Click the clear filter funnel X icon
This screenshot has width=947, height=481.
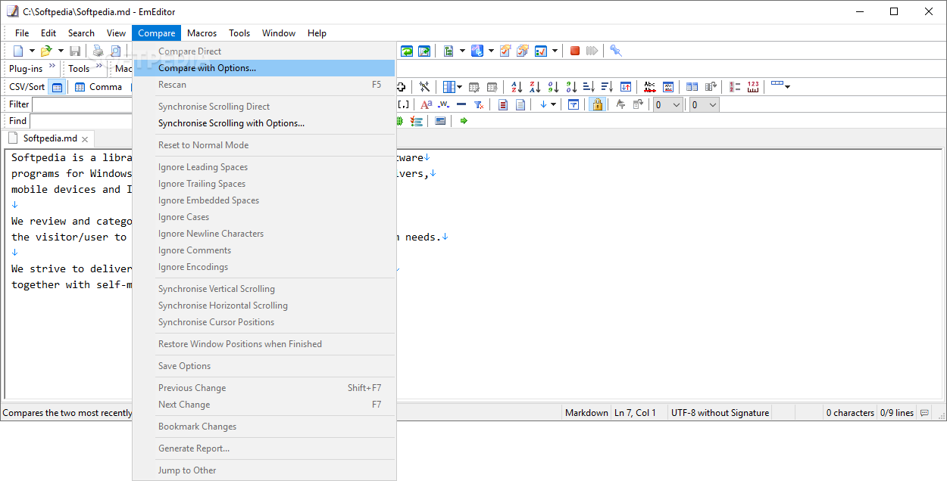479,104
